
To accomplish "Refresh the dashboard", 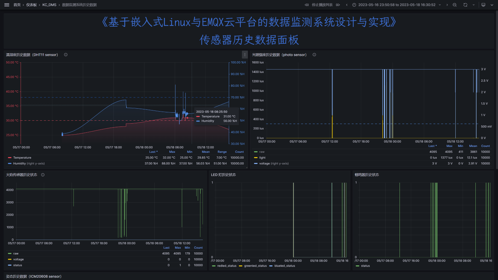I will pyautogui.click(x=465, y=5).
